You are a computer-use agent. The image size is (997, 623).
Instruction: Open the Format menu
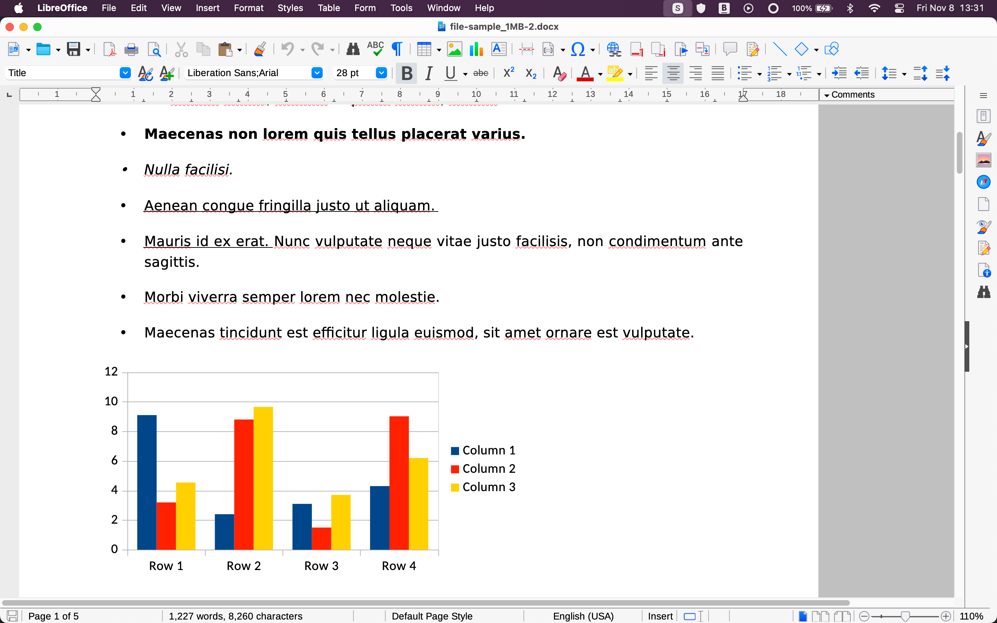tap(249, 8)
